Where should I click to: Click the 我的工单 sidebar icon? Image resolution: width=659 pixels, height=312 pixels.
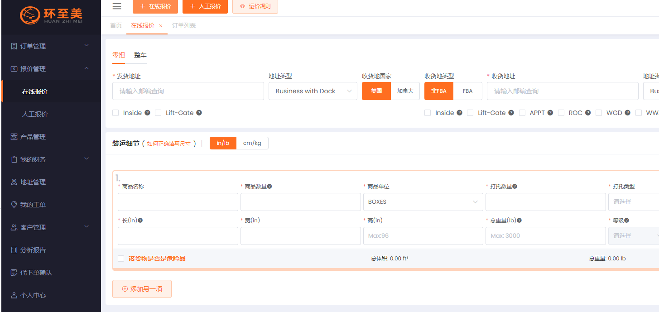pyautogui.click(x=14, y=205)
